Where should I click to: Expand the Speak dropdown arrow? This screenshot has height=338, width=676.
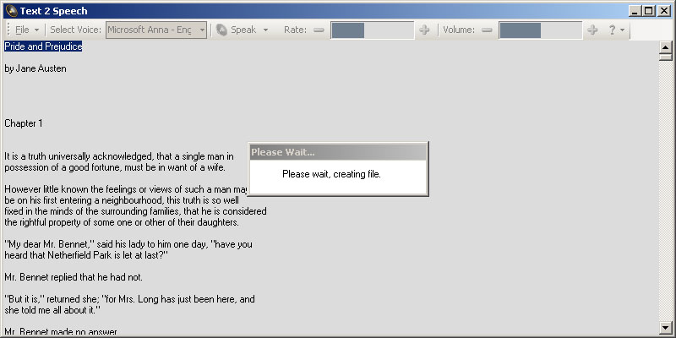tap(265, 30)
